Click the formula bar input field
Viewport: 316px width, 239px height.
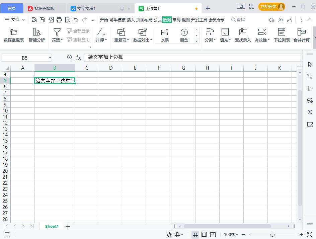click(193, 58)
